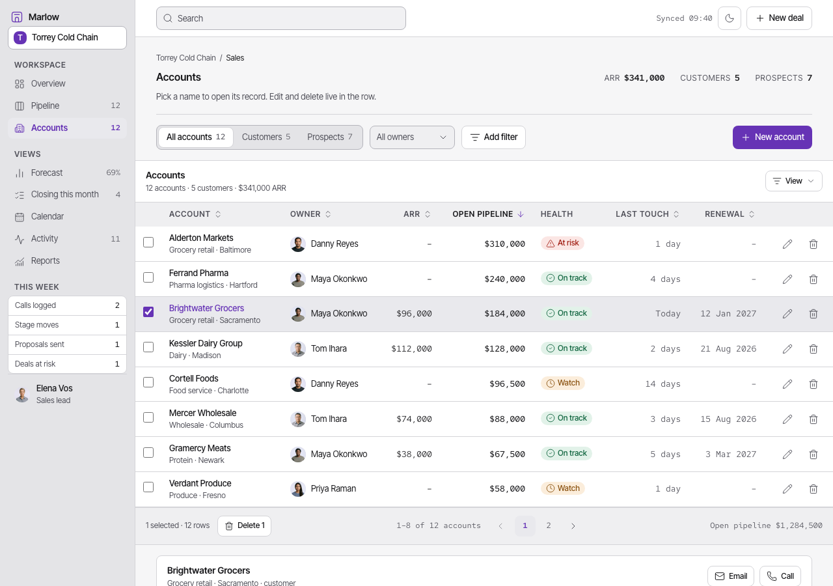The width and height of the screenshot is (833, 586).
Task: Click the Email button
Action: click(x=731, y=576)
